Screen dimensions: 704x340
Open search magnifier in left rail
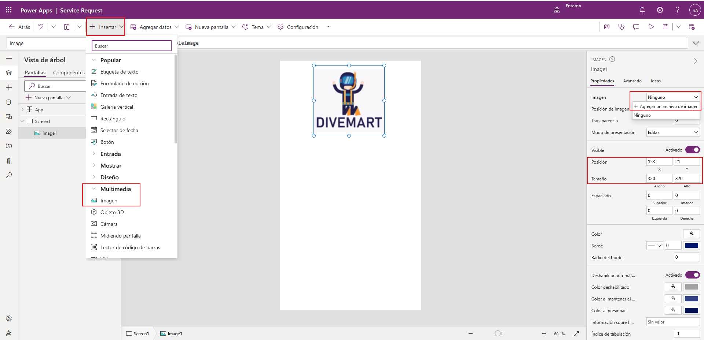point(9,175)
